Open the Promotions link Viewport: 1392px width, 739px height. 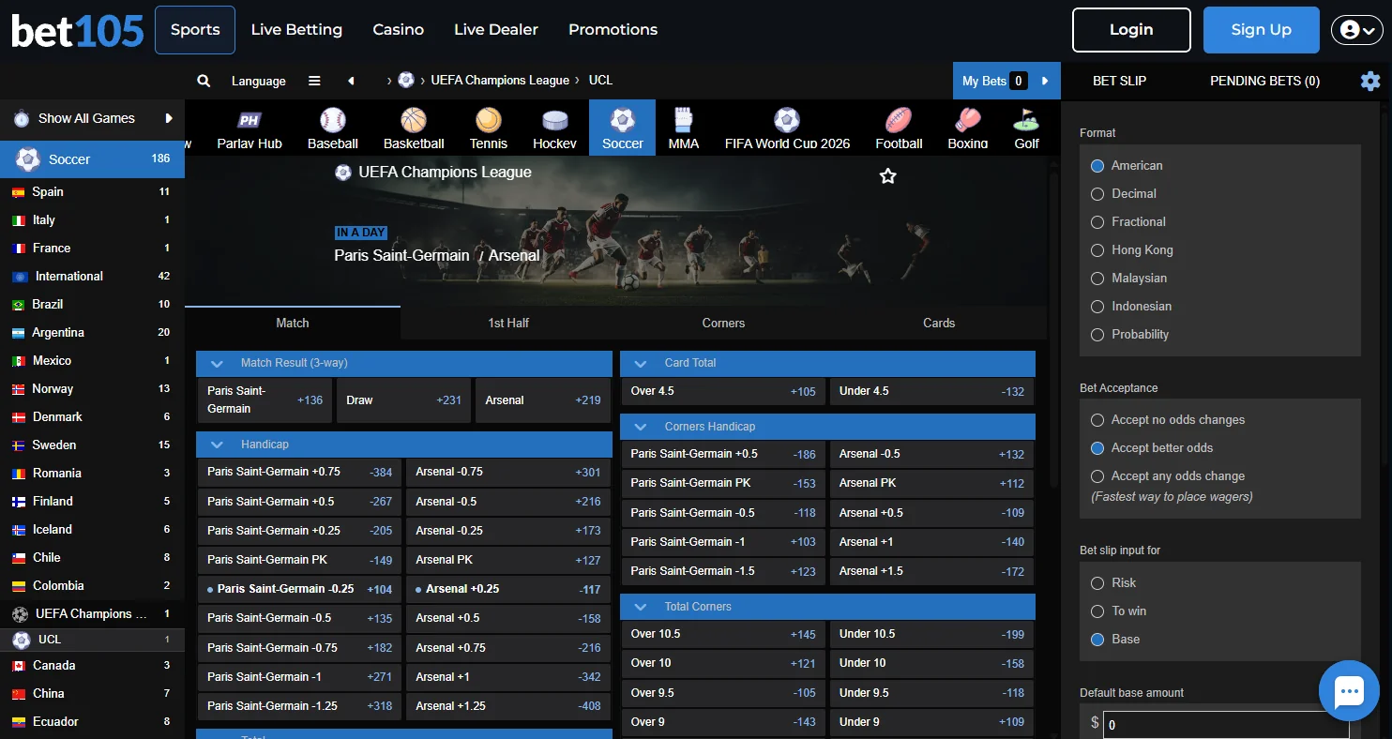[613, 30]
